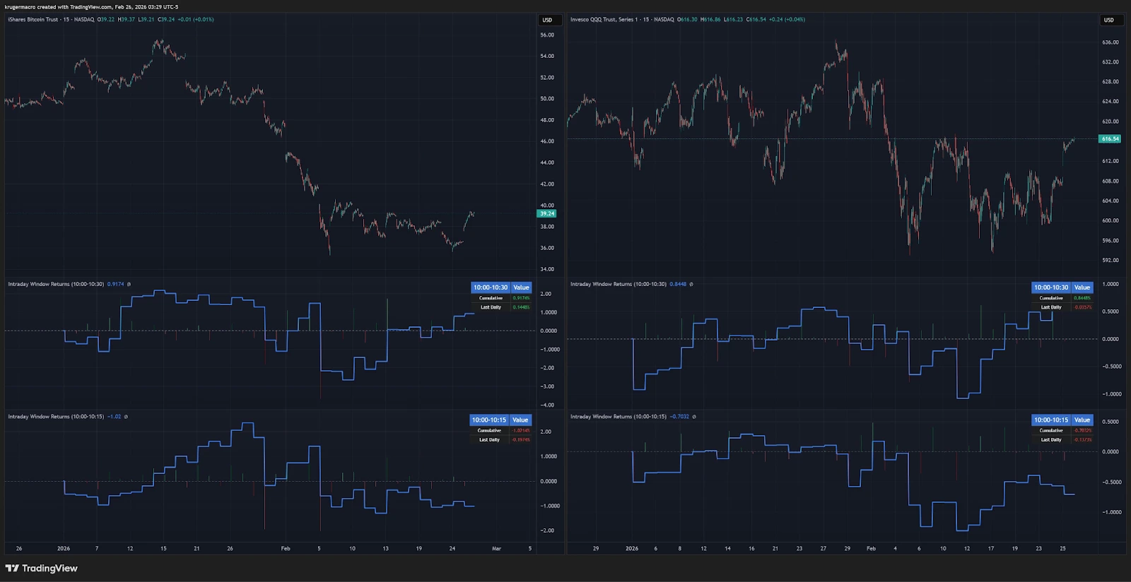Click the 46.00 level on Bitcoin price scale
Screen dimensions: 1131x582
[x=547, y=141]
